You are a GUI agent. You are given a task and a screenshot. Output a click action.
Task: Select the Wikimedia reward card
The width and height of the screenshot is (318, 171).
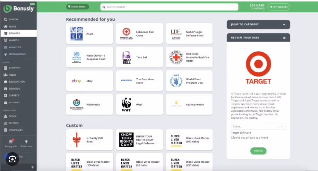89,105
